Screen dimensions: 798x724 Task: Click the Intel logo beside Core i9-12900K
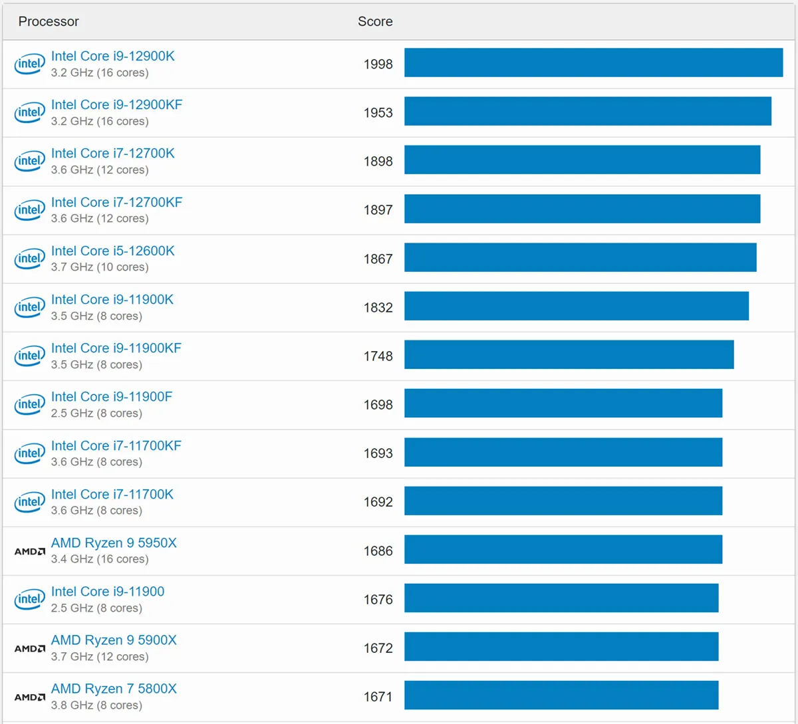[29, 64]
